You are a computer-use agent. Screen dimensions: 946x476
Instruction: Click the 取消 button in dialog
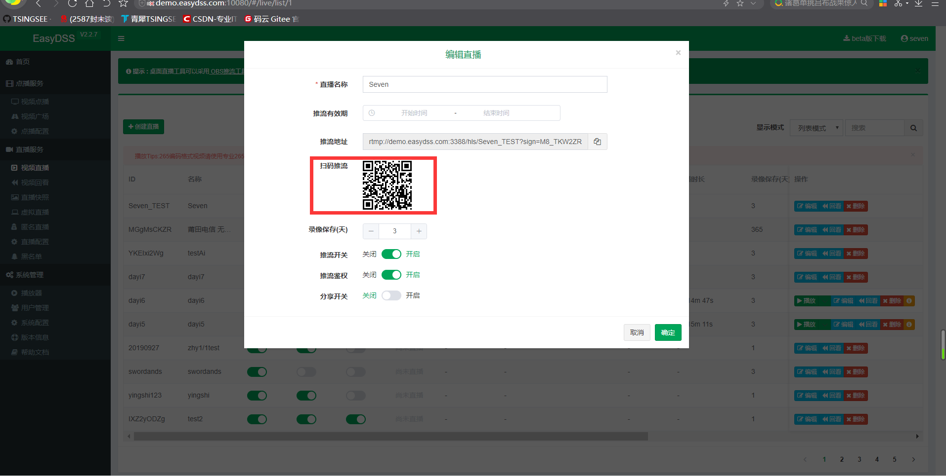[x=637, y=332]
